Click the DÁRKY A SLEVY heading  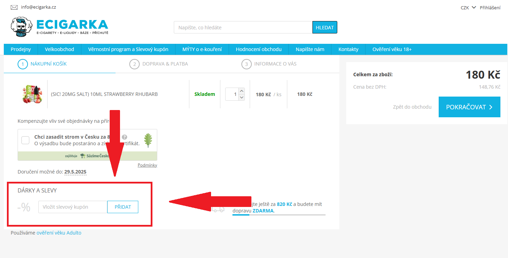tap(37, 190)
